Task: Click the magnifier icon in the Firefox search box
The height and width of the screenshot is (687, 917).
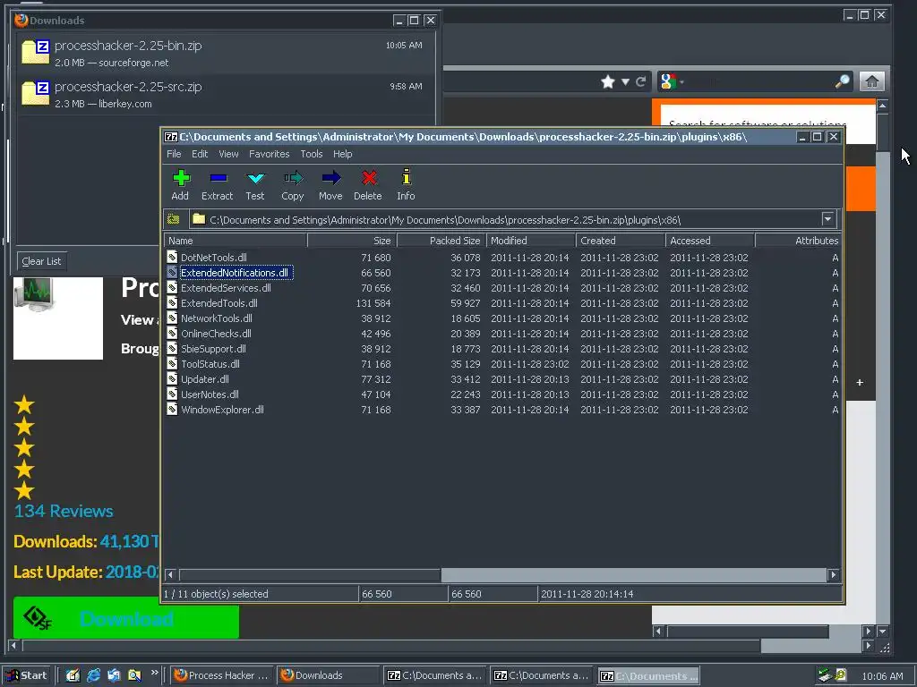Action: [842, 81]
